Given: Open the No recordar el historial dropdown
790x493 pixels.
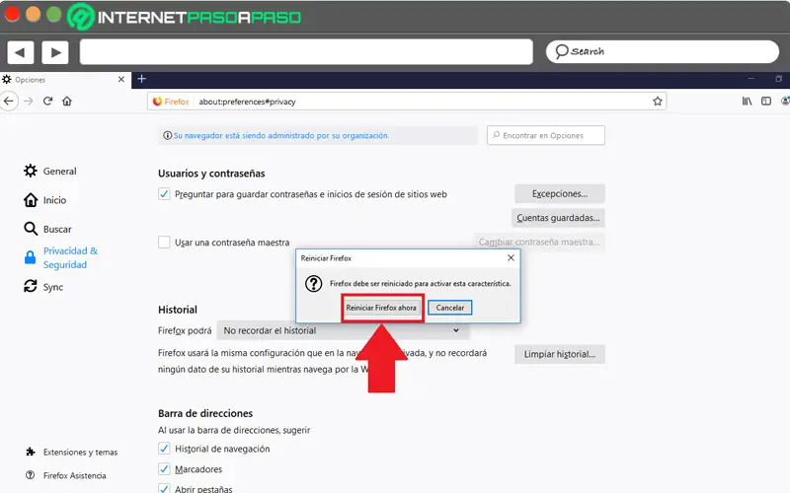Looking at the screenshot, I should [343, 330].
